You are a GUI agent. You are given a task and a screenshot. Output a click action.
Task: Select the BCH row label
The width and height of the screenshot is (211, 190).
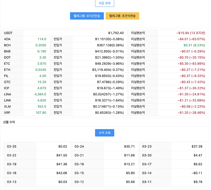pyautogui.click(x=7, y=45)
